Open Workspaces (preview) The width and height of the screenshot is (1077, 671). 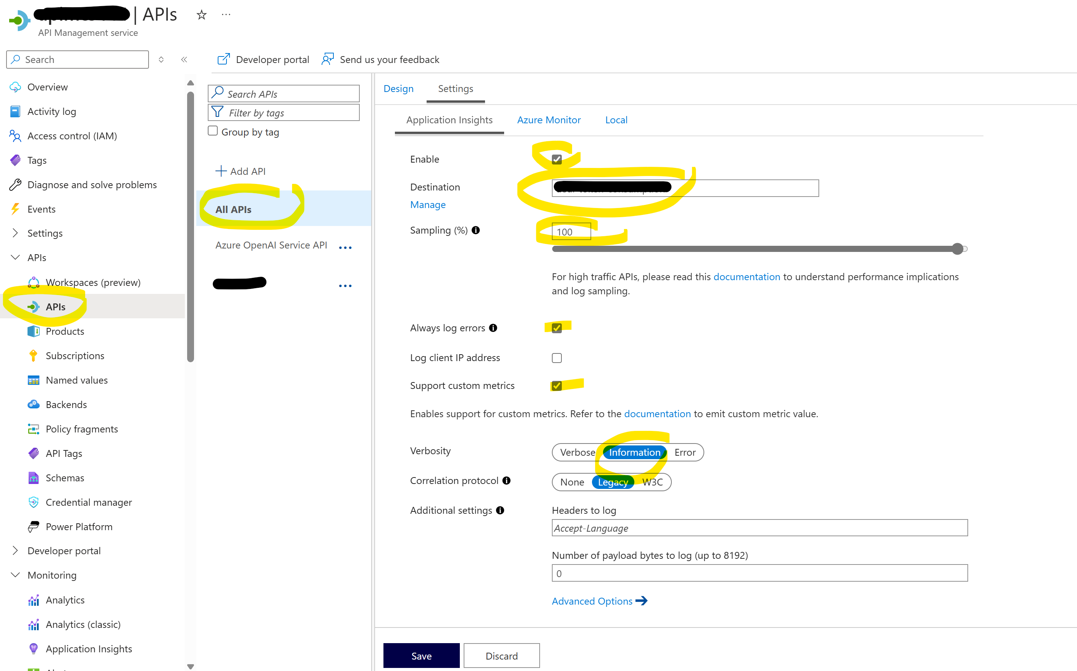[x=92, y=282]
